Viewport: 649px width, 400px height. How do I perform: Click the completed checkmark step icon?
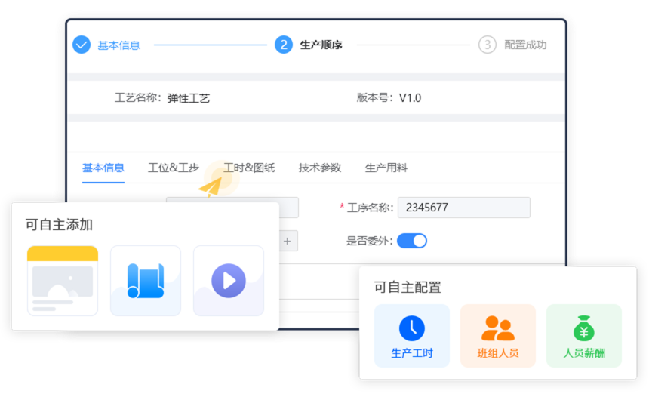pos(82,45)
